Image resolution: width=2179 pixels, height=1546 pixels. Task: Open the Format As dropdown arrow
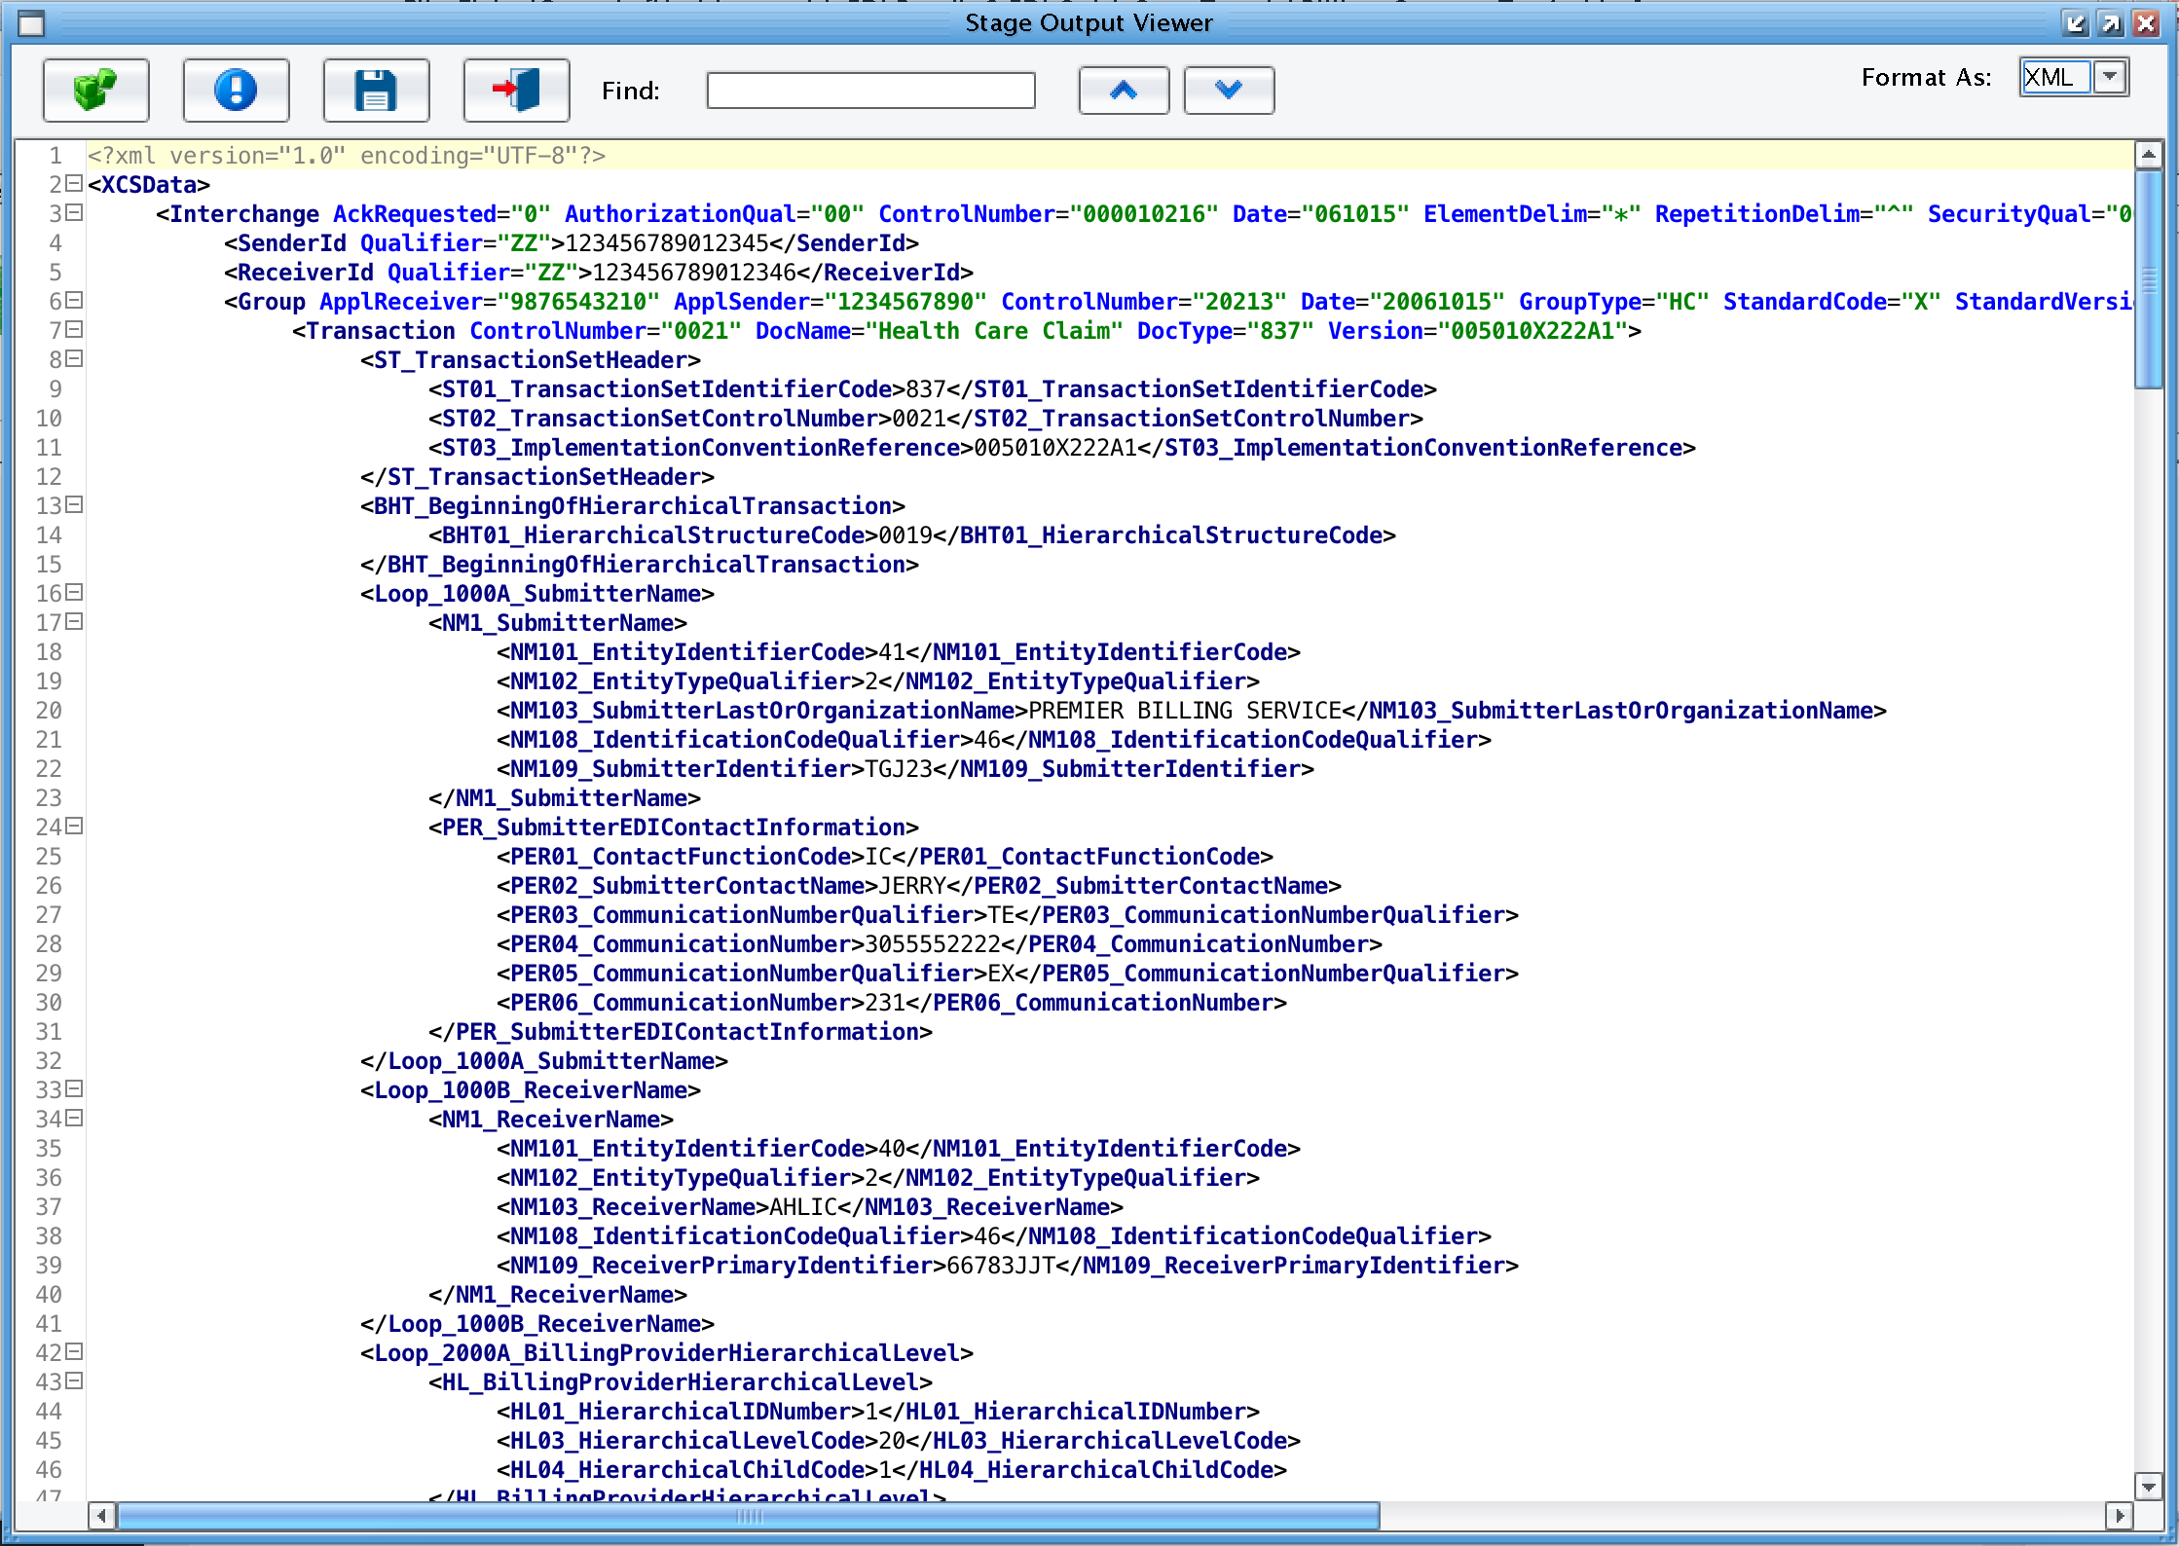2110,77
